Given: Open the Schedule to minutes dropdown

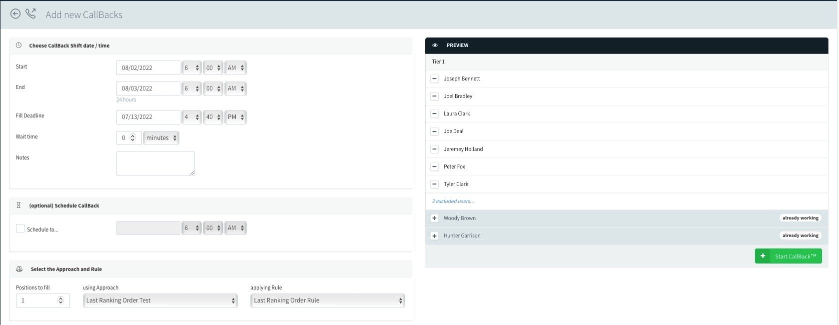Looking at the screenshot, I should pyautogui.click(x=213, y=228).
